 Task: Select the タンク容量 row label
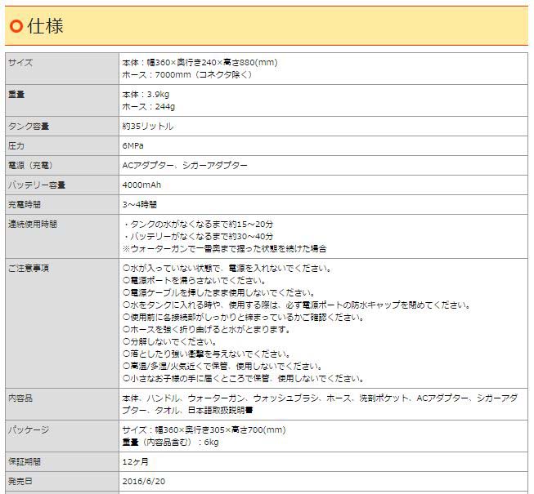pyautogui.click(x=29, y=126)
